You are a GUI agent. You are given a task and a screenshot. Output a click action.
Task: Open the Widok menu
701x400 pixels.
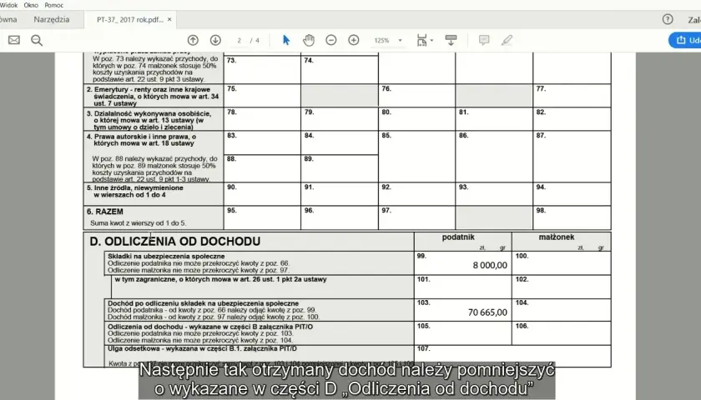(9, 5)
